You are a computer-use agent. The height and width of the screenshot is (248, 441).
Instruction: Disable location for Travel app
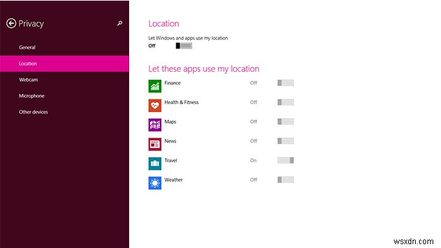[285, 160]
